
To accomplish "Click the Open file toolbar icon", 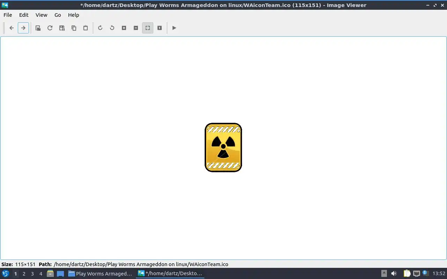I will [38, 28].
